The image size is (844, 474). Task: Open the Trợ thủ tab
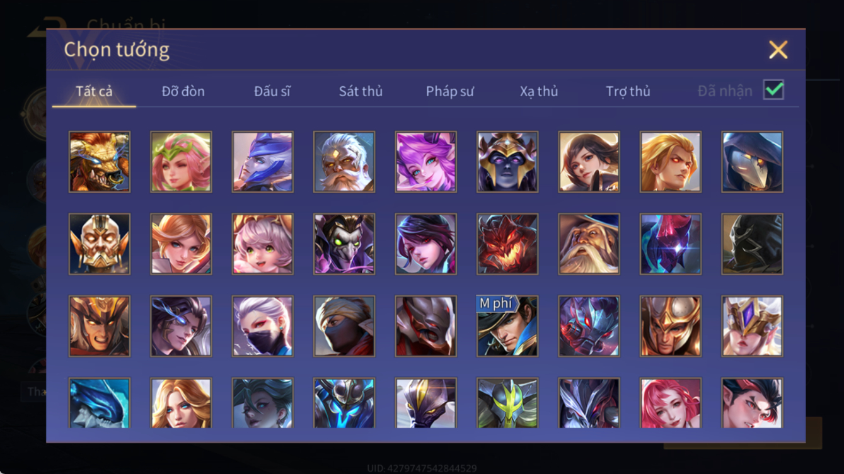(x=628, y=91)
